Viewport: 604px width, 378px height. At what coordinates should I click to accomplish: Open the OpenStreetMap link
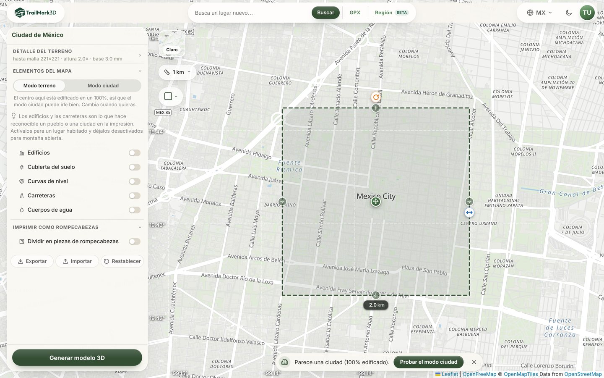tap(583, 374)
